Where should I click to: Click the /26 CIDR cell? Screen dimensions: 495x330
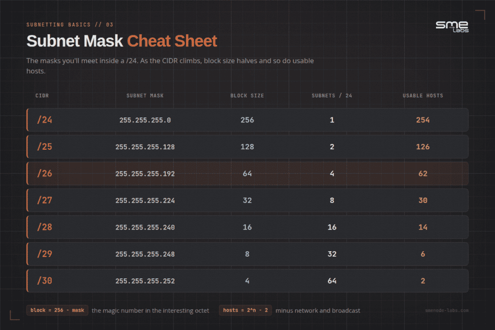click(x=44, y=173)
